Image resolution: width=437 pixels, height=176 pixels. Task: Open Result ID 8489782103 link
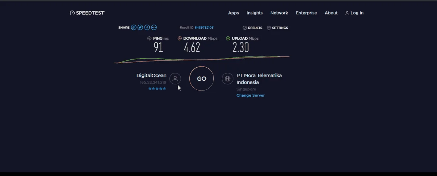(x=204, y=28)
